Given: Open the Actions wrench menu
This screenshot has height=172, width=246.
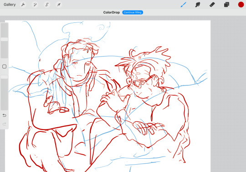Looking at the screenshot, I should coord(23,5).
